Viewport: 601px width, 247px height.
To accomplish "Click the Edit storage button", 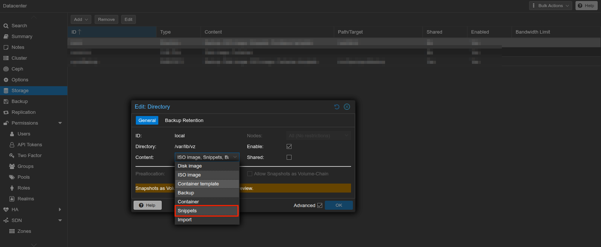I will tap(128, 19).
